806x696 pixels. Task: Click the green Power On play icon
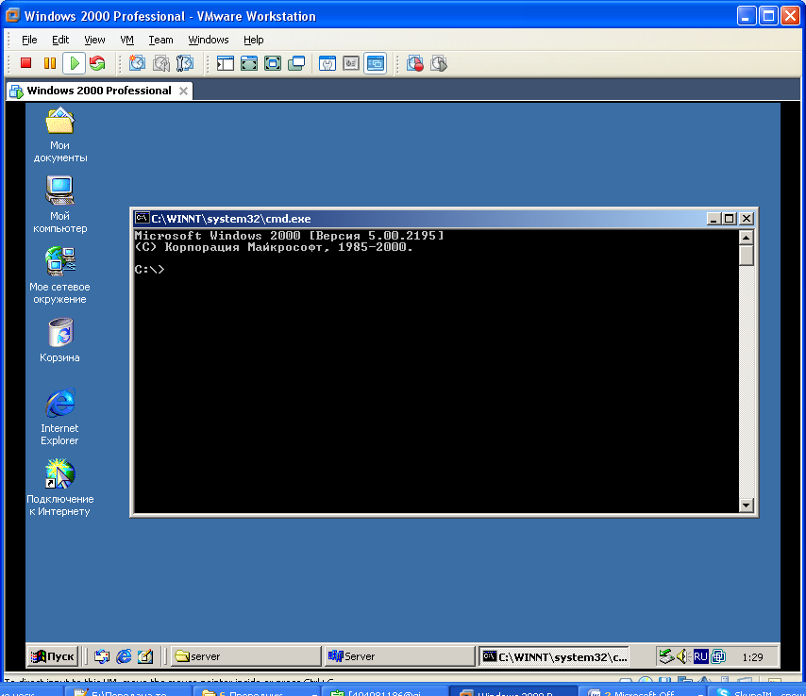coord(74,63)
